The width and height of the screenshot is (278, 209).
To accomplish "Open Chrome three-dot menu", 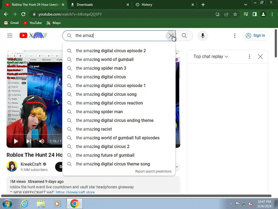I will [x=272, y=14].
